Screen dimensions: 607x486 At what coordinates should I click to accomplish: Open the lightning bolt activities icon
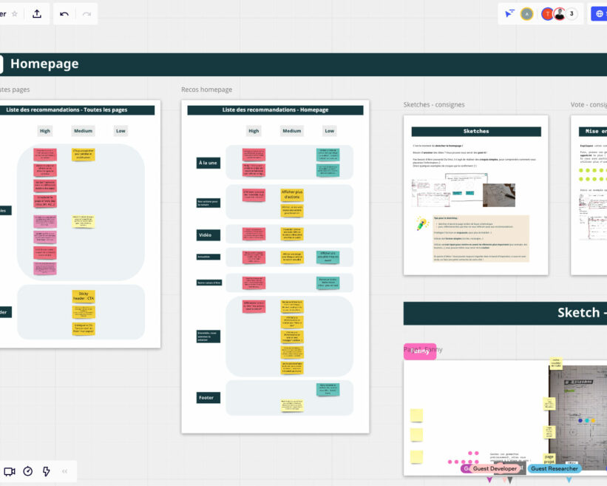coord(46,471)
